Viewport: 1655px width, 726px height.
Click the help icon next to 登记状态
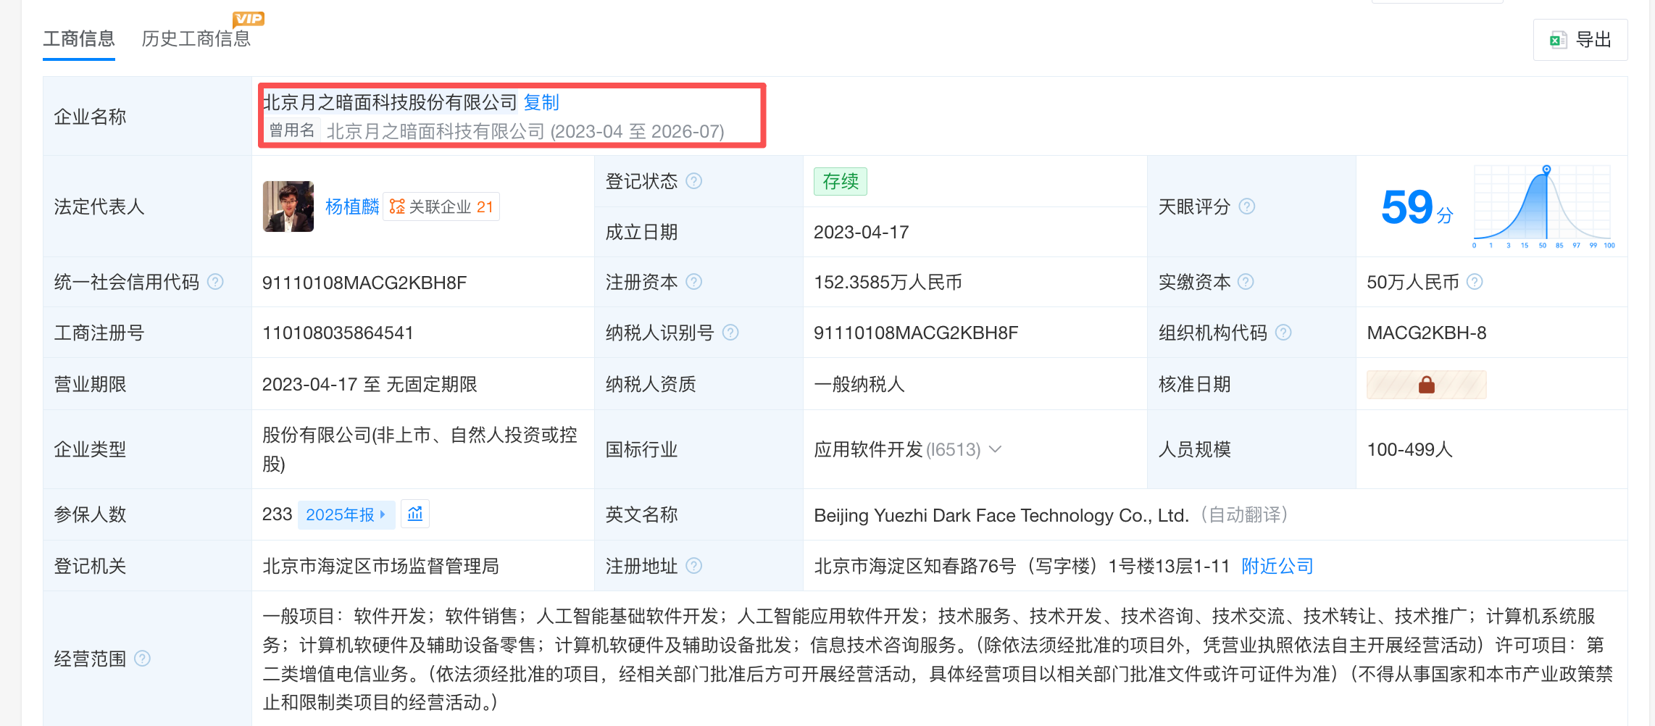coord(694,181)
